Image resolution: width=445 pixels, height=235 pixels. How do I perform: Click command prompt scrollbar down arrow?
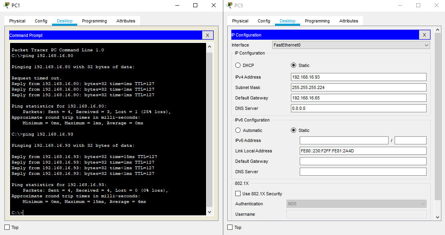tap(209, 212)
